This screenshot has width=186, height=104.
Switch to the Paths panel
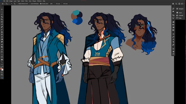[180, 18]
